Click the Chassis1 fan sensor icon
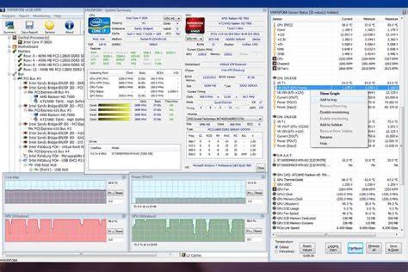This screenshot has width=408, height=272. pos(274,63)
